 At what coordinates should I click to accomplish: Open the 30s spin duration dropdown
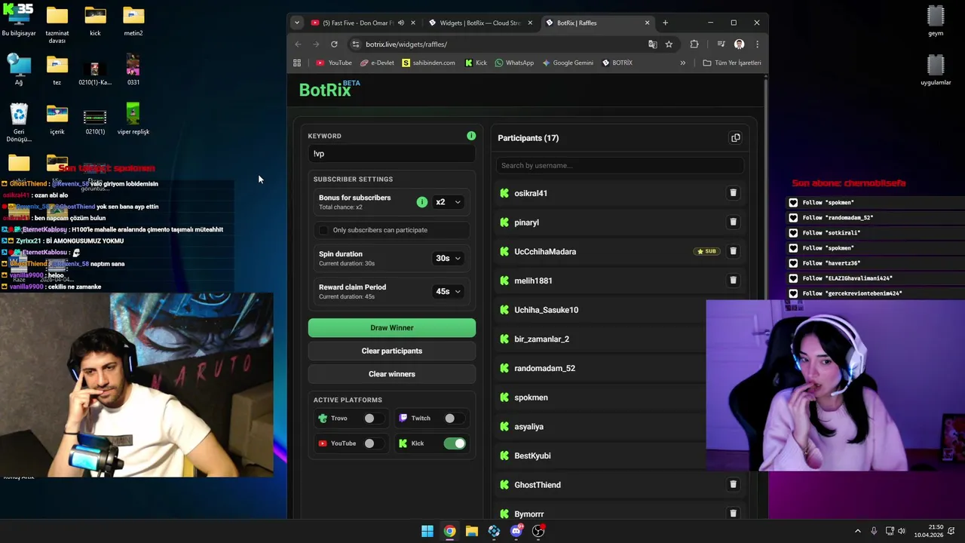pyautogui.click(x=448, y=258)
